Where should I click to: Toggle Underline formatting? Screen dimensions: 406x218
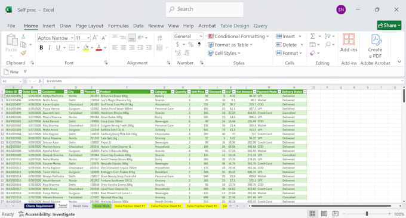click(58, 48)
